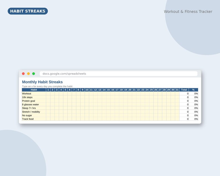This screenshot has height=176, width=220.
Task: Select the 0% value in 8 glasses water row
Action: pyautogui.click(x=193, y=104)
